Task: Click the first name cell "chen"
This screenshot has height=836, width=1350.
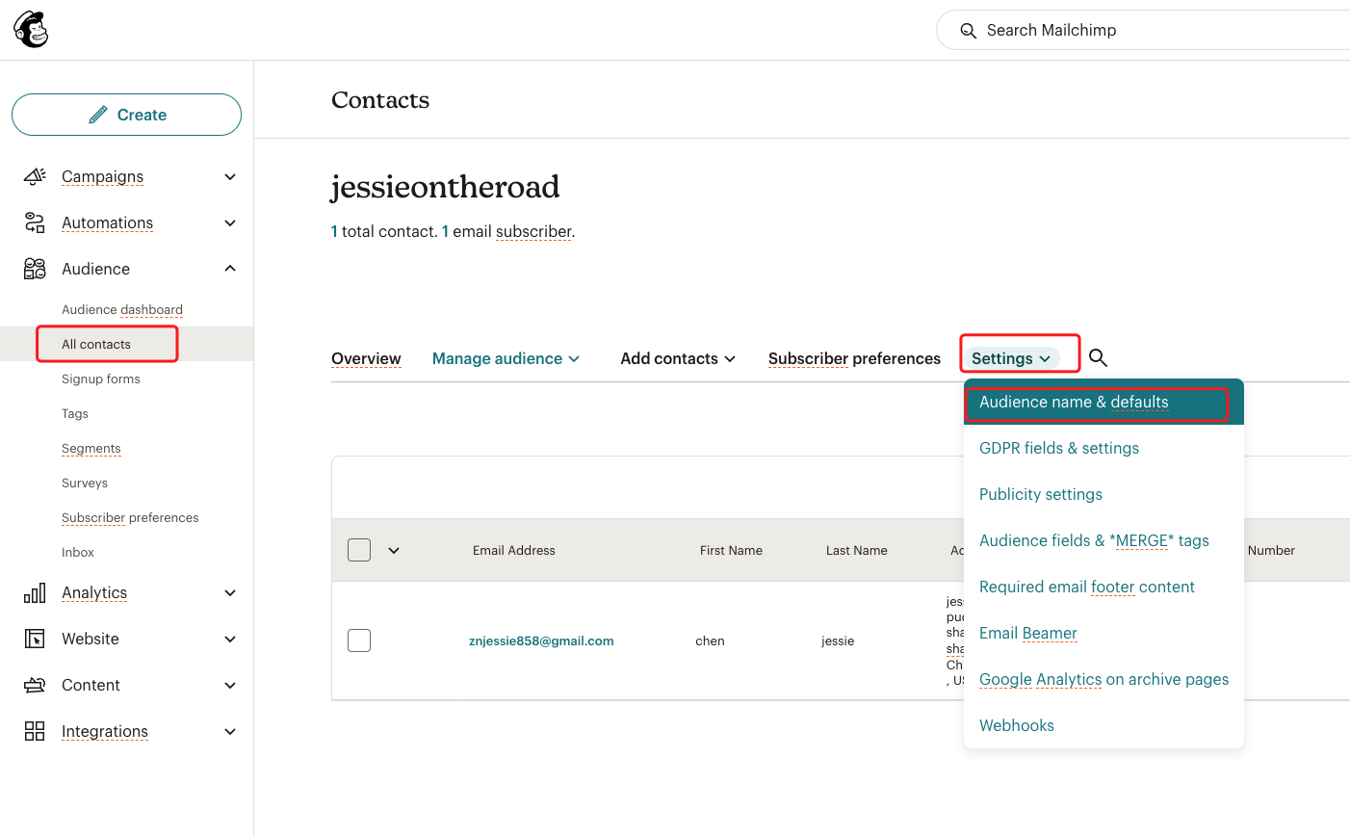Action: coord(710,640)
